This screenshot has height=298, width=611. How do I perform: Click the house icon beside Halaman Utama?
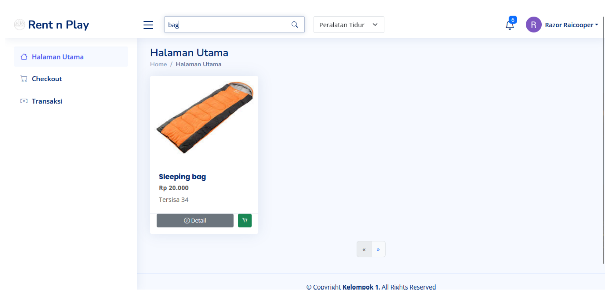coord(24,57)
